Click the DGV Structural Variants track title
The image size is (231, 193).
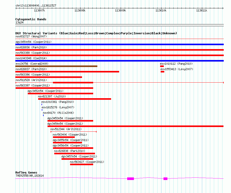96,33
